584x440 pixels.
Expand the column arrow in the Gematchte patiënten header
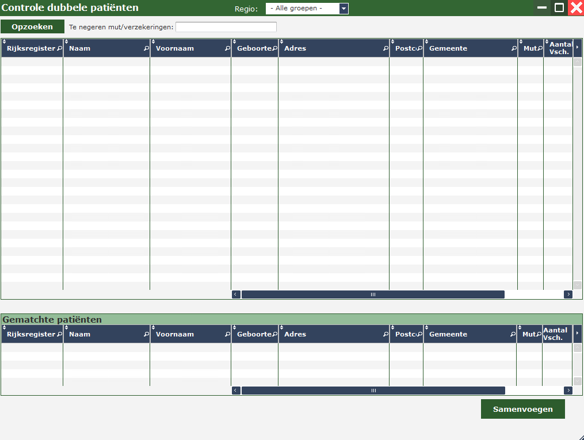(x=578, y=334)
